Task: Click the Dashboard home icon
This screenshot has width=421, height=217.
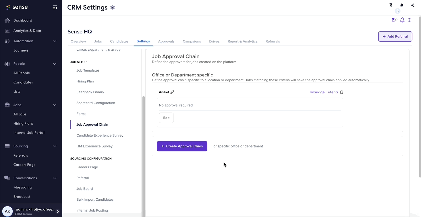Action: (x=7, y=20)
